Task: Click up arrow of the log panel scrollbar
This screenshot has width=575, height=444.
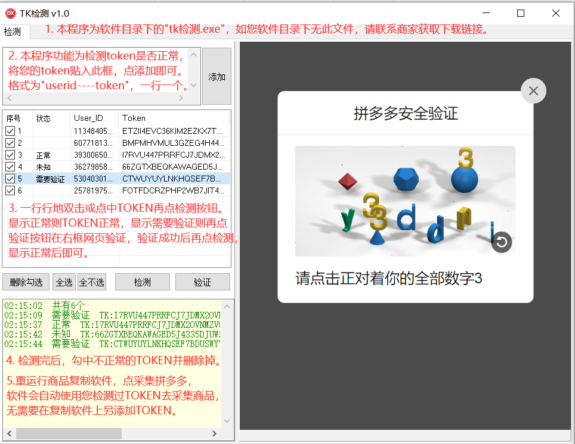Action: (227, 307)
